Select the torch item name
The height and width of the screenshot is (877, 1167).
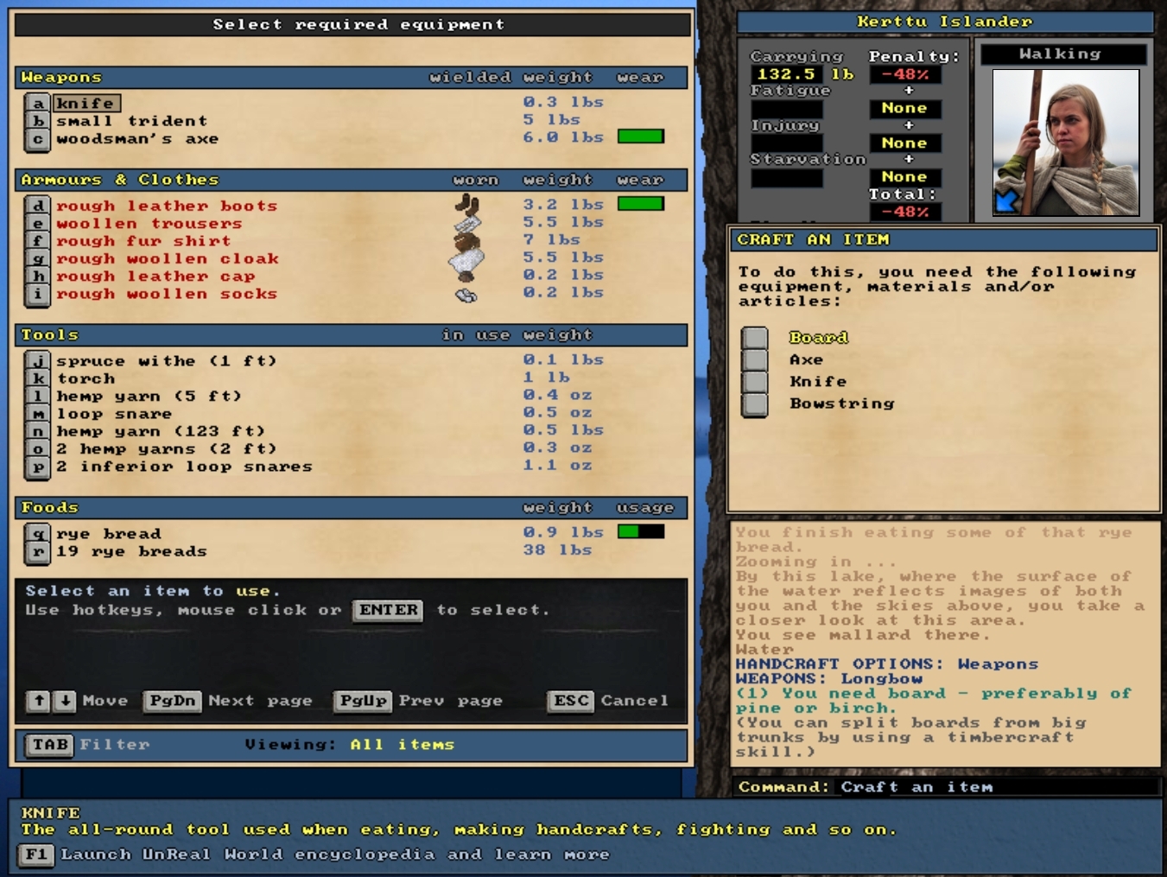[x=86, y=378]
